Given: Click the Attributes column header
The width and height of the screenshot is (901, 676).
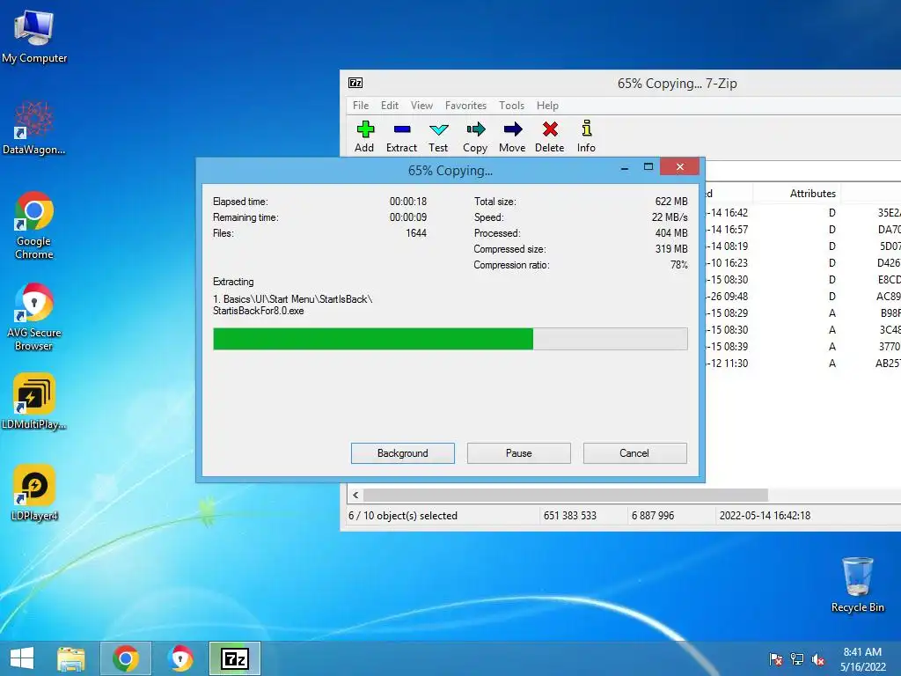Looking at the screenshot, I should tap(812, 194).
